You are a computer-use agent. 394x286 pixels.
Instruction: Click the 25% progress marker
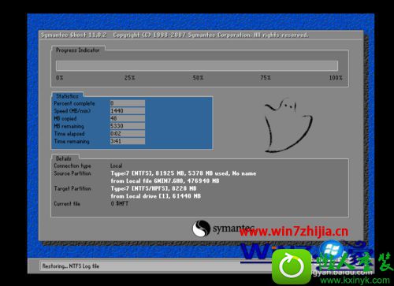point(129,78)
